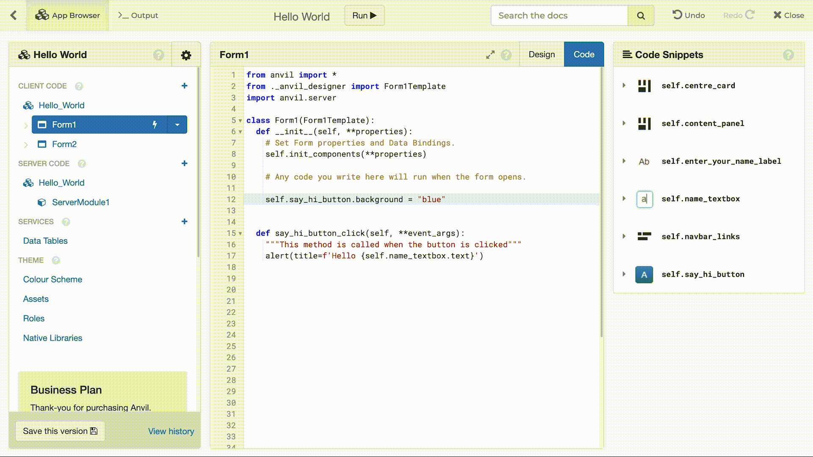Image resolution: width=813 pixels, height=457 pixels.
Task: Click the self.name_textbox textbox icon
Action: [x=644, y=199]
